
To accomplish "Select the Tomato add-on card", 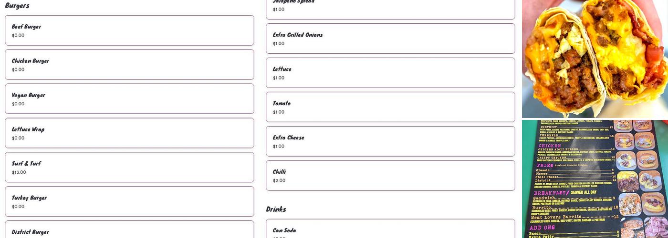I will tap(390, 107).
